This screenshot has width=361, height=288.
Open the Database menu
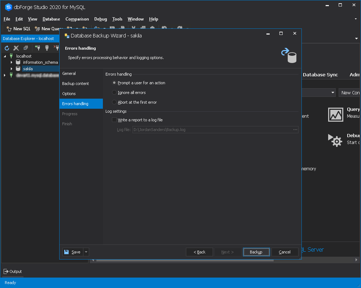[51, 19]
